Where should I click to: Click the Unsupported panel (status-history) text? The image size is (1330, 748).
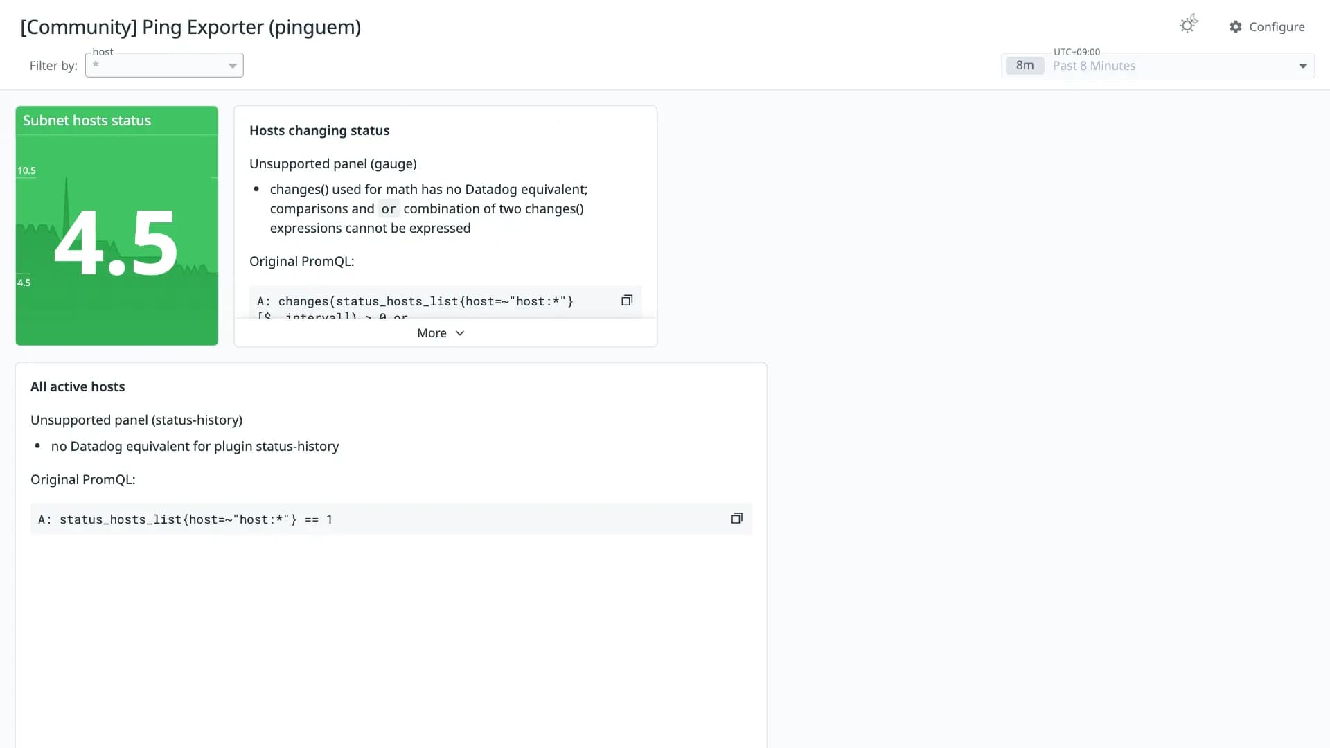click(x=136, y=420)
